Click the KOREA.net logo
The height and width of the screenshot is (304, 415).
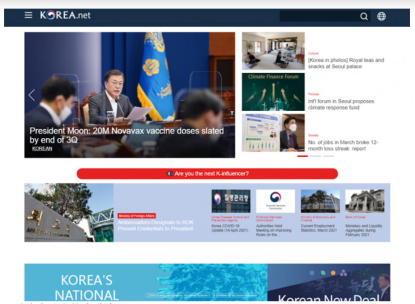pyautogui.click(x=65, y=15)
